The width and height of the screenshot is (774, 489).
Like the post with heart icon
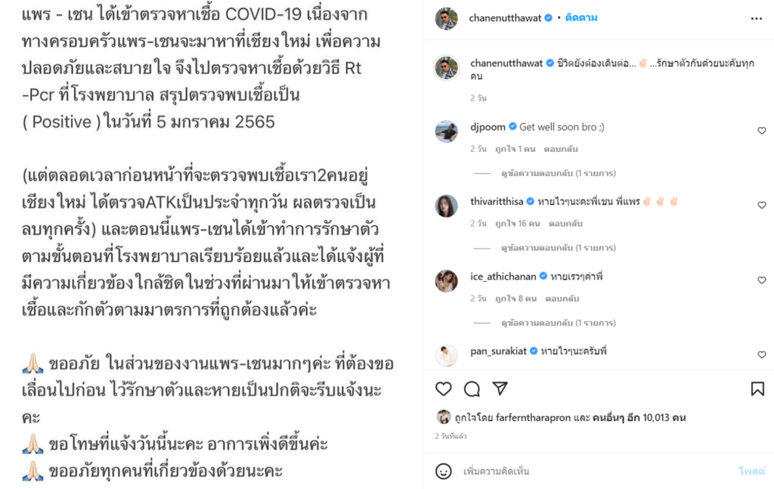443,388
